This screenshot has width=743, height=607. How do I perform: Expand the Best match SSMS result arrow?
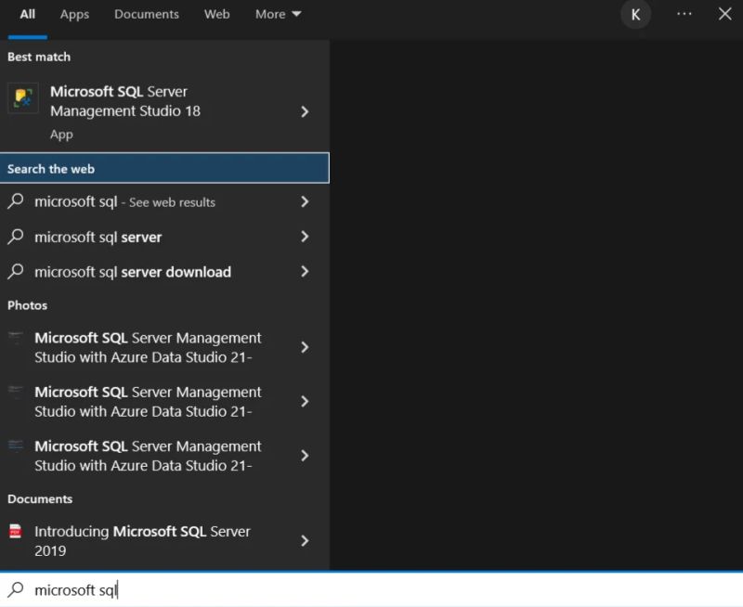305,111
